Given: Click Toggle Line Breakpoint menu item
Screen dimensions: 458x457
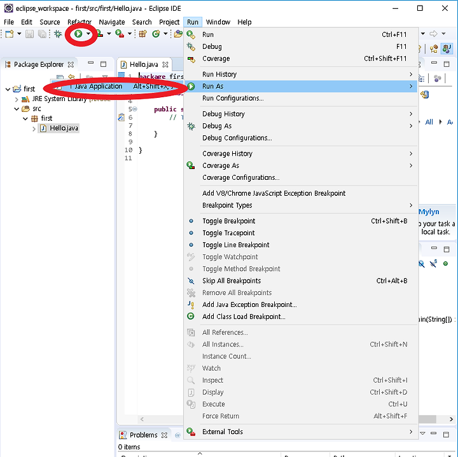Looking at the screenshot, I should [300, 245].
